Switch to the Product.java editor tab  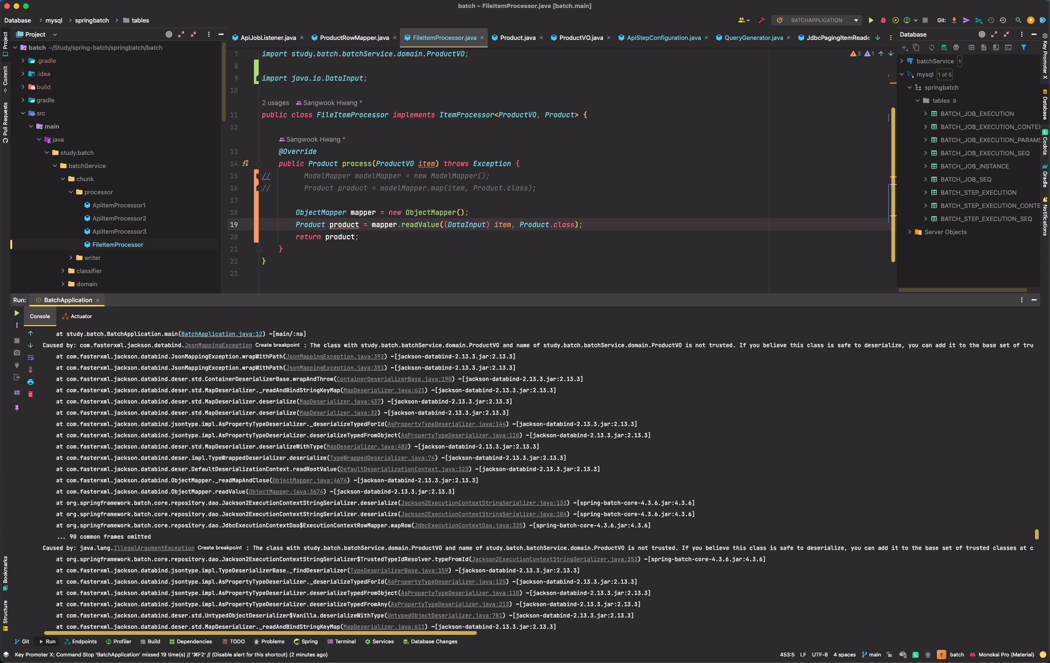point(517,38)
